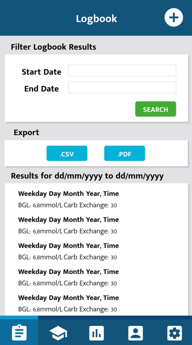The height and width of the screenshot is (345, 192).
Task: Select the first logbook result entry
Action: (x=69, y=199)
